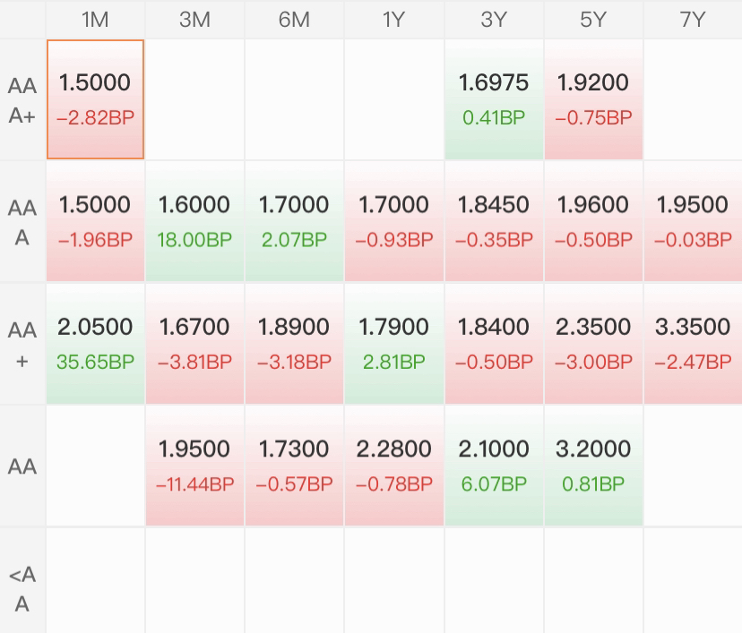Click the AAA+ 5Y cell showing 1.9200
Screen dimensions: 742x633
(x=593, y=99)
